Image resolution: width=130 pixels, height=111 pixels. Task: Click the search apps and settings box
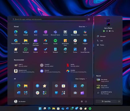(49, 19)
